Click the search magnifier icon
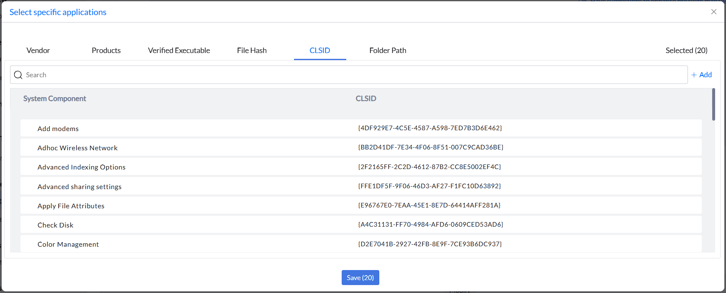 point(18,75)
